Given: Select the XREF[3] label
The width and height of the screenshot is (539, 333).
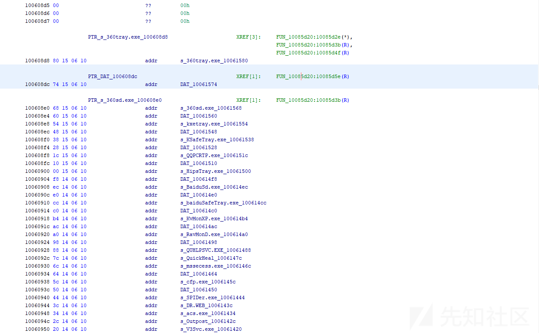Looking at the screenshot, I should click(x=248, y=37).
